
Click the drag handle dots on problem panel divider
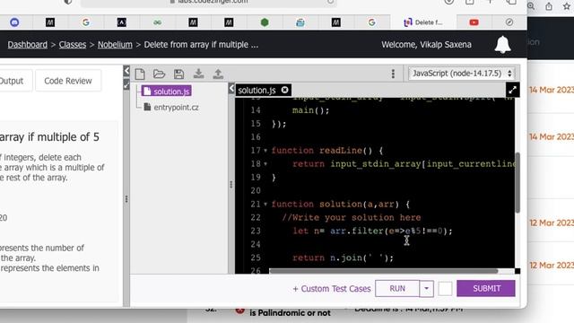[126, 199]
